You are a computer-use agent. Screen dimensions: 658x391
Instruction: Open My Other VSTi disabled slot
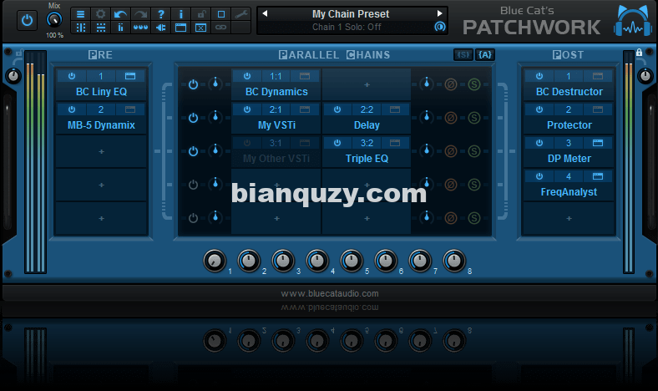276,159
